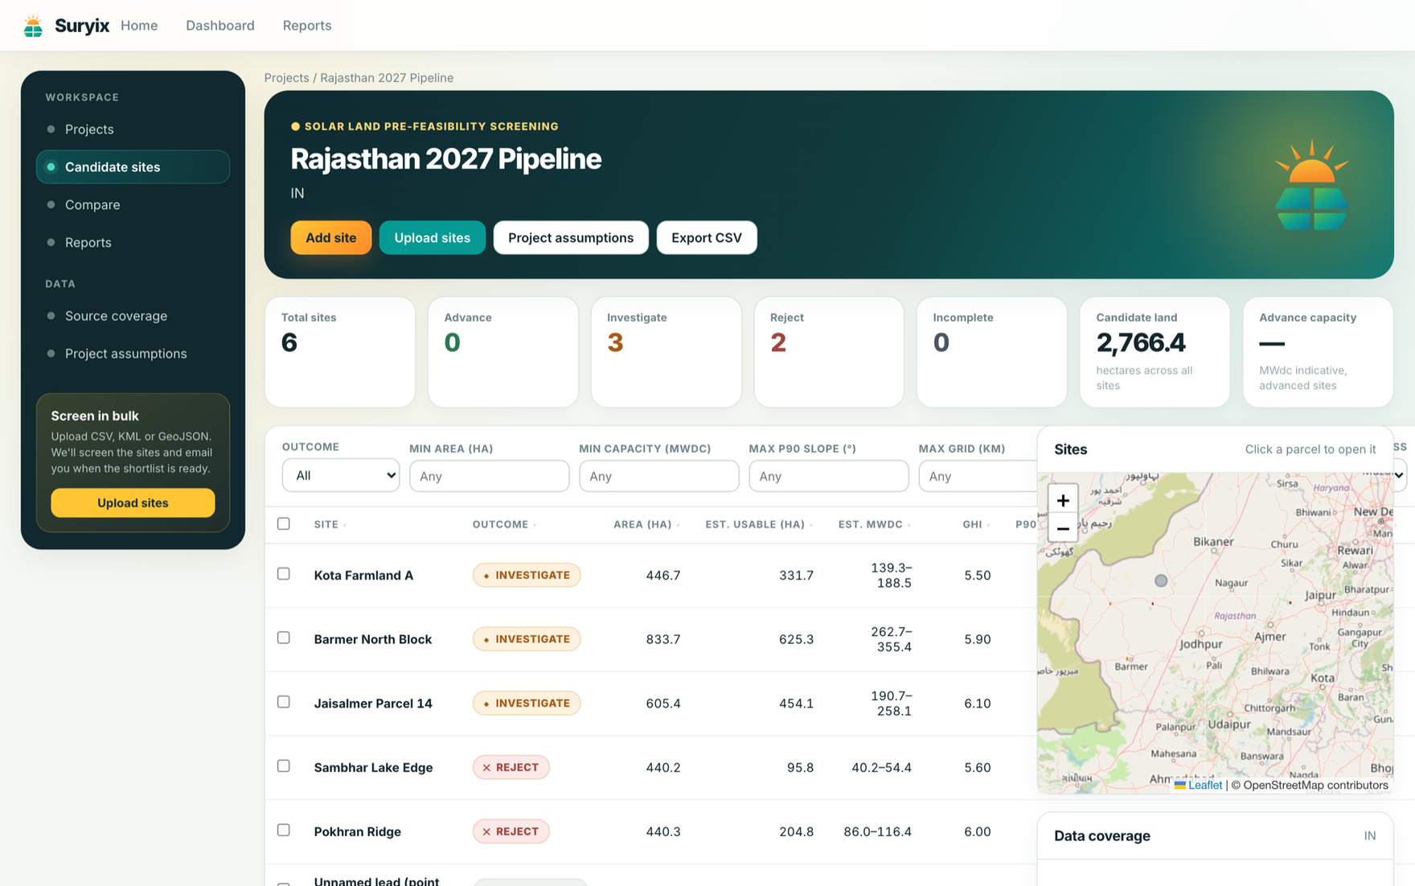Click the grey site marker near Bikaner
Viewport: 1415px width, 886px height.
[1161, 580]
